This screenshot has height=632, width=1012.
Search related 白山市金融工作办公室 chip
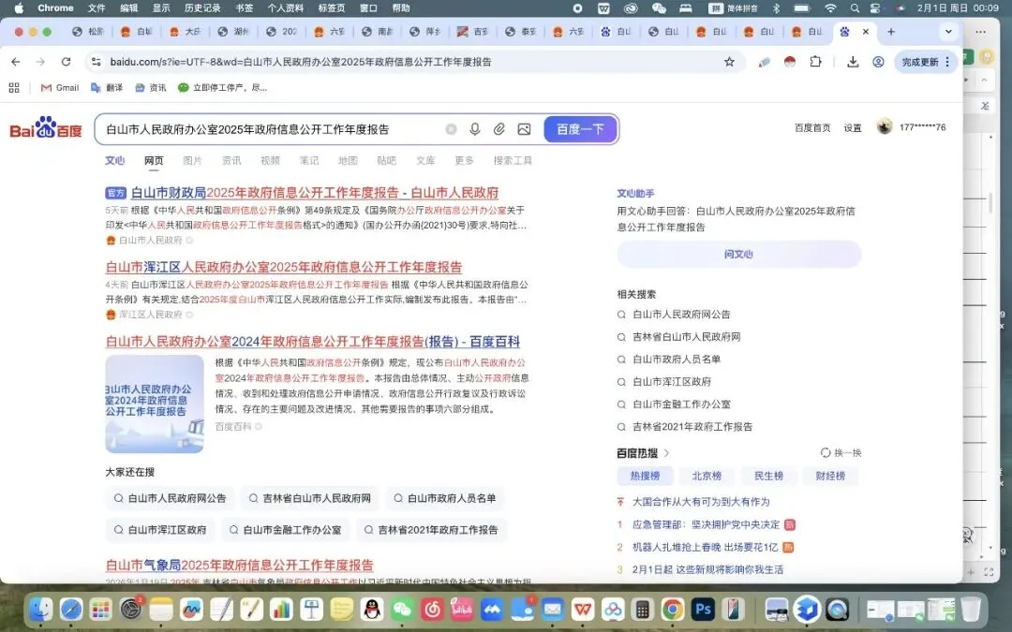285,529
